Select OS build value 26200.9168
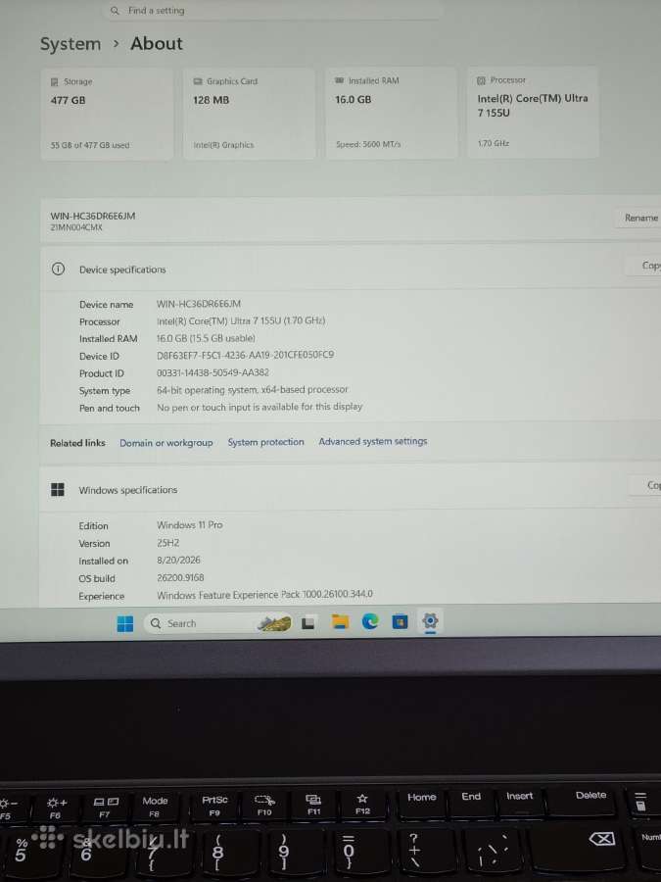The height and width of the screenshot is (882, 661). pos(180,577)
